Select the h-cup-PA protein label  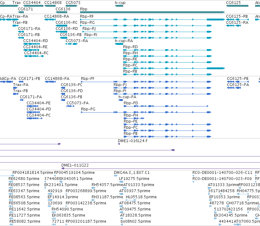[127, 97]
